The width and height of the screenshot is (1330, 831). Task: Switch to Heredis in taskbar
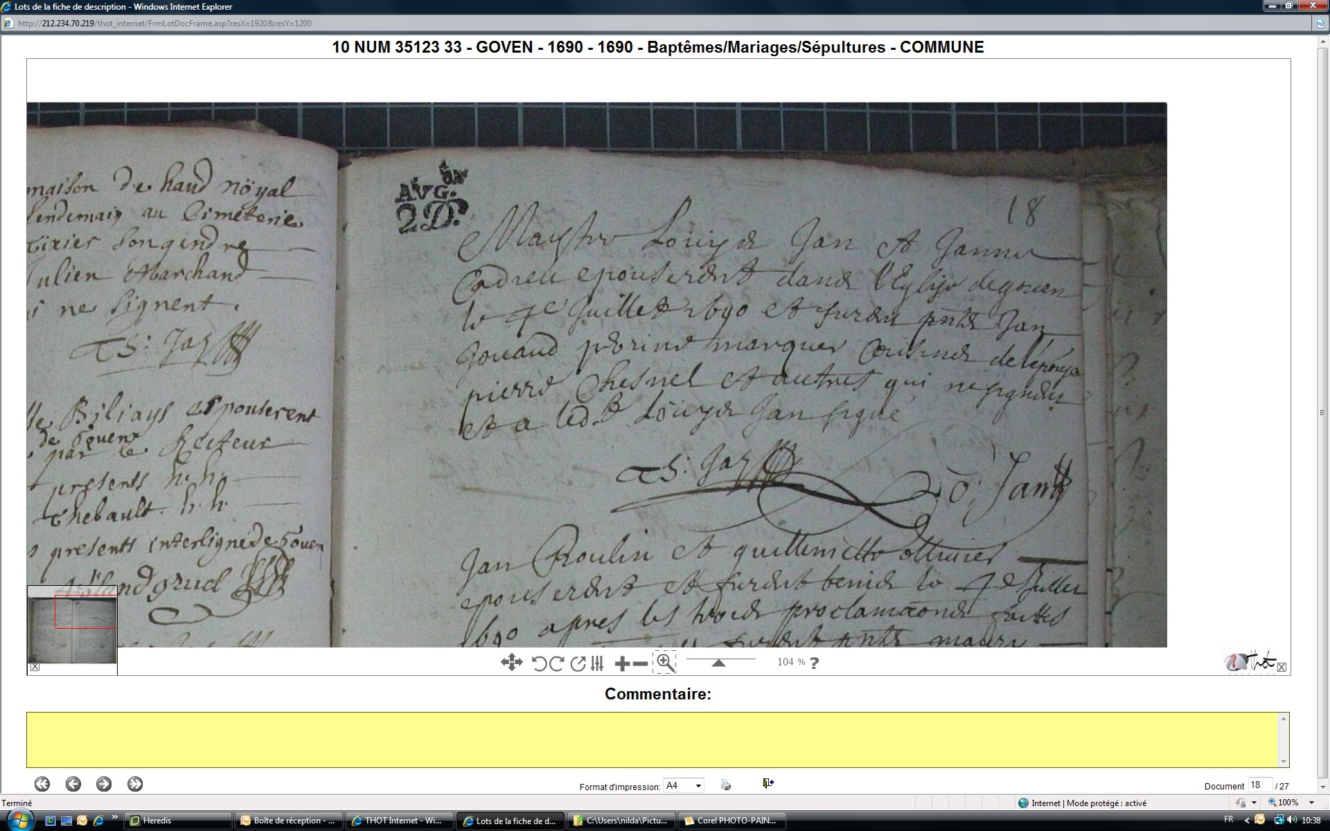pyautogui.click(x=179, y=821)
